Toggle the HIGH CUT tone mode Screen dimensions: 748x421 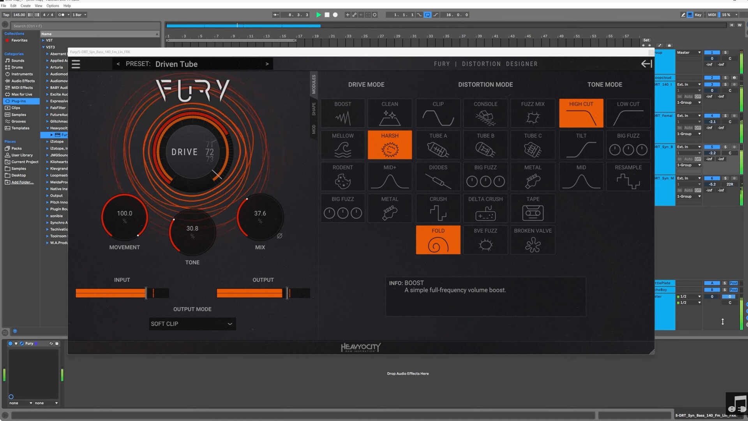point(581,113)
